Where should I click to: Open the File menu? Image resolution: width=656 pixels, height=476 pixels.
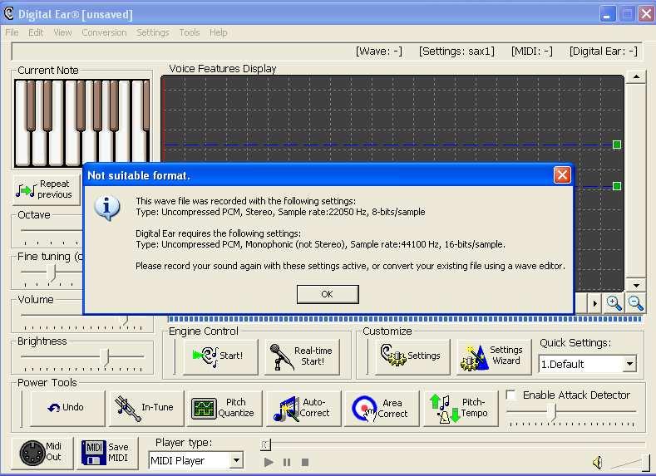point(12,32)
